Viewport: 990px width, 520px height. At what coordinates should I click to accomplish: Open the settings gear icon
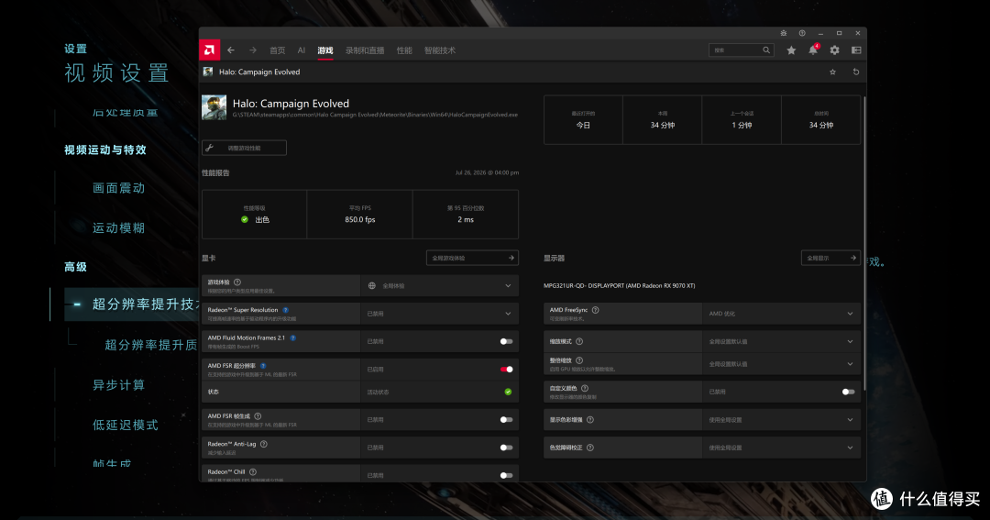coord(835,50)
